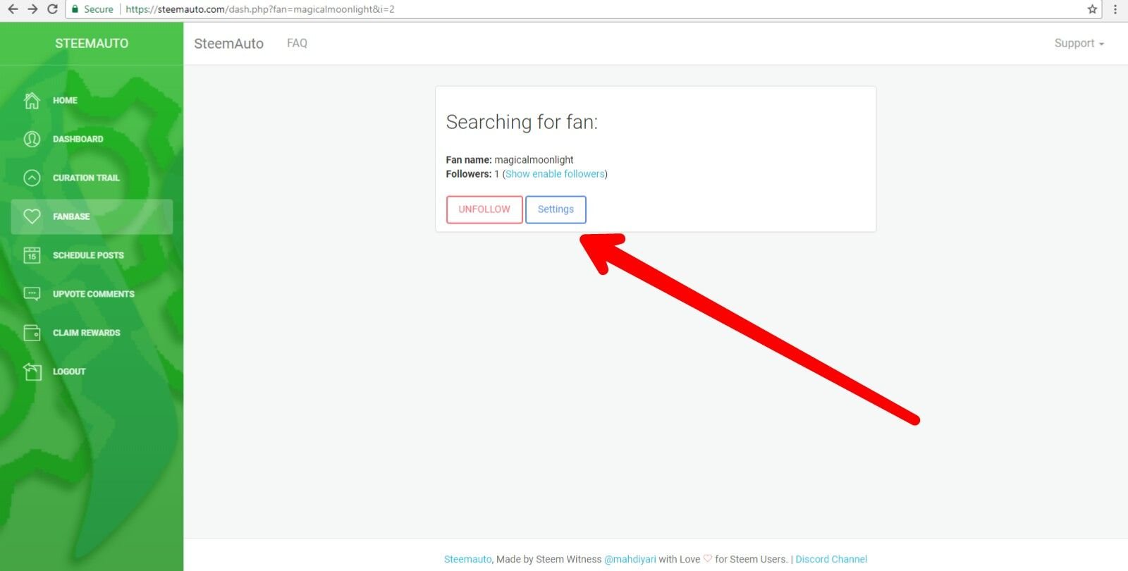Open the FAQ link in top navbar
The width and height of the screenshot is (1128, 571).
tap(297, 43)
